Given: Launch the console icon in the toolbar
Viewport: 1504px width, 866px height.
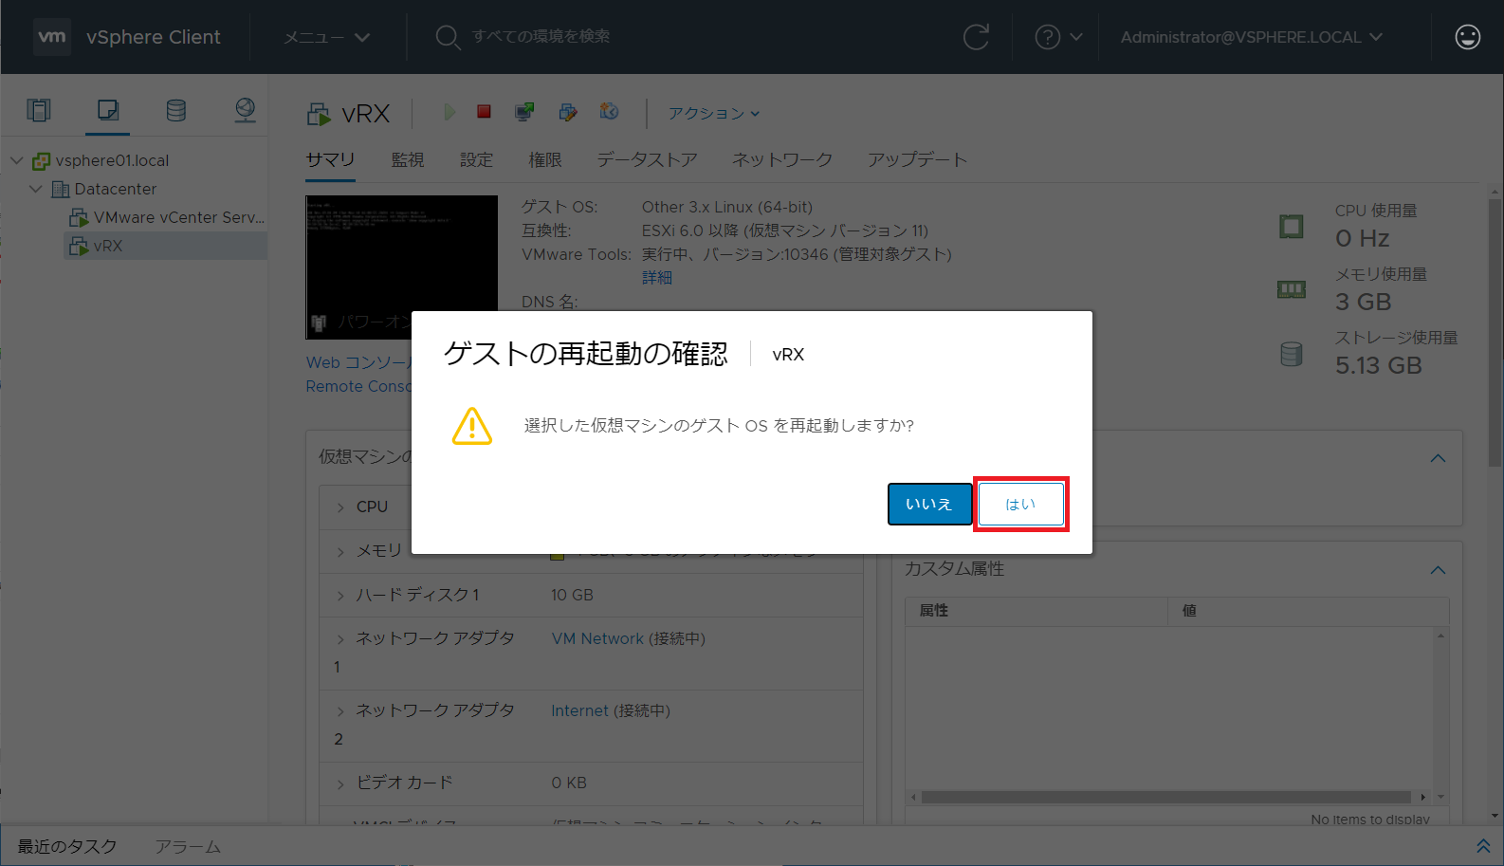Looking at the screenshot, I should [524, 112].
